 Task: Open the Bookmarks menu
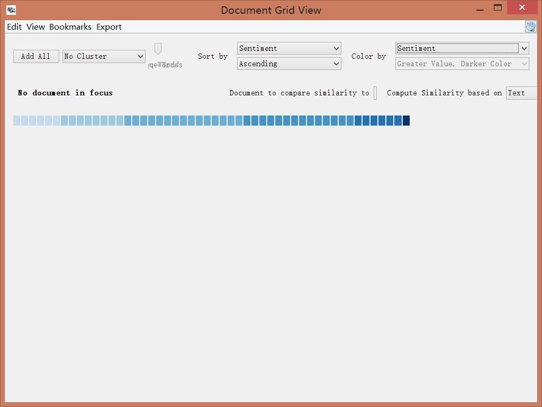coord(70,27)
